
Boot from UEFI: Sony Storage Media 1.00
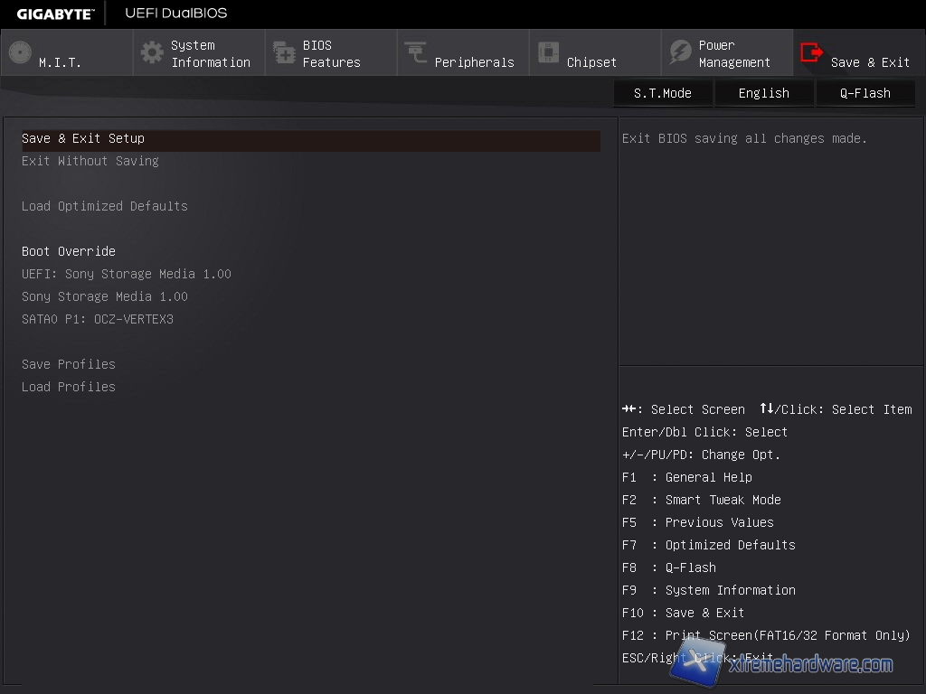click(127, 274)
